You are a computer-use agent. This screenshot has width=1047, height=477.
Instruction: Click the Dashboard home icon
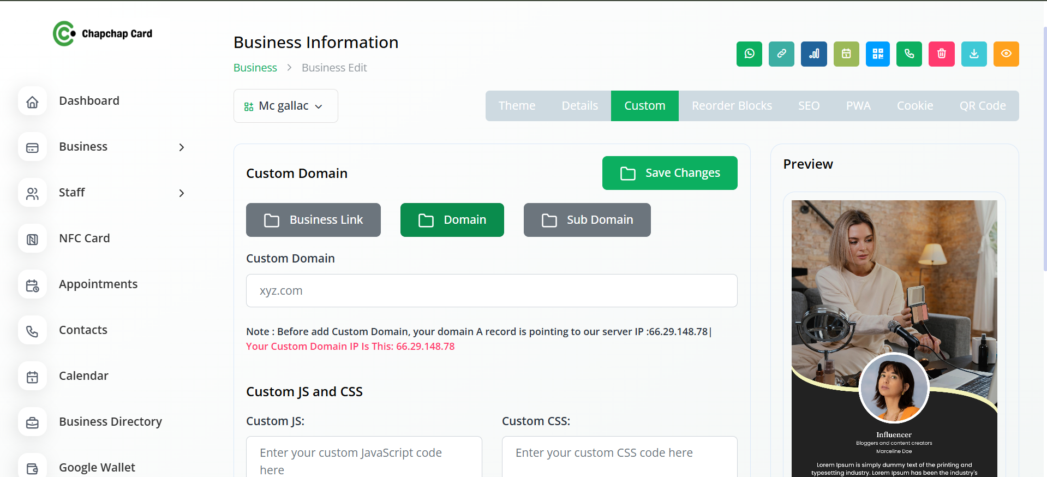coord(32,102)
